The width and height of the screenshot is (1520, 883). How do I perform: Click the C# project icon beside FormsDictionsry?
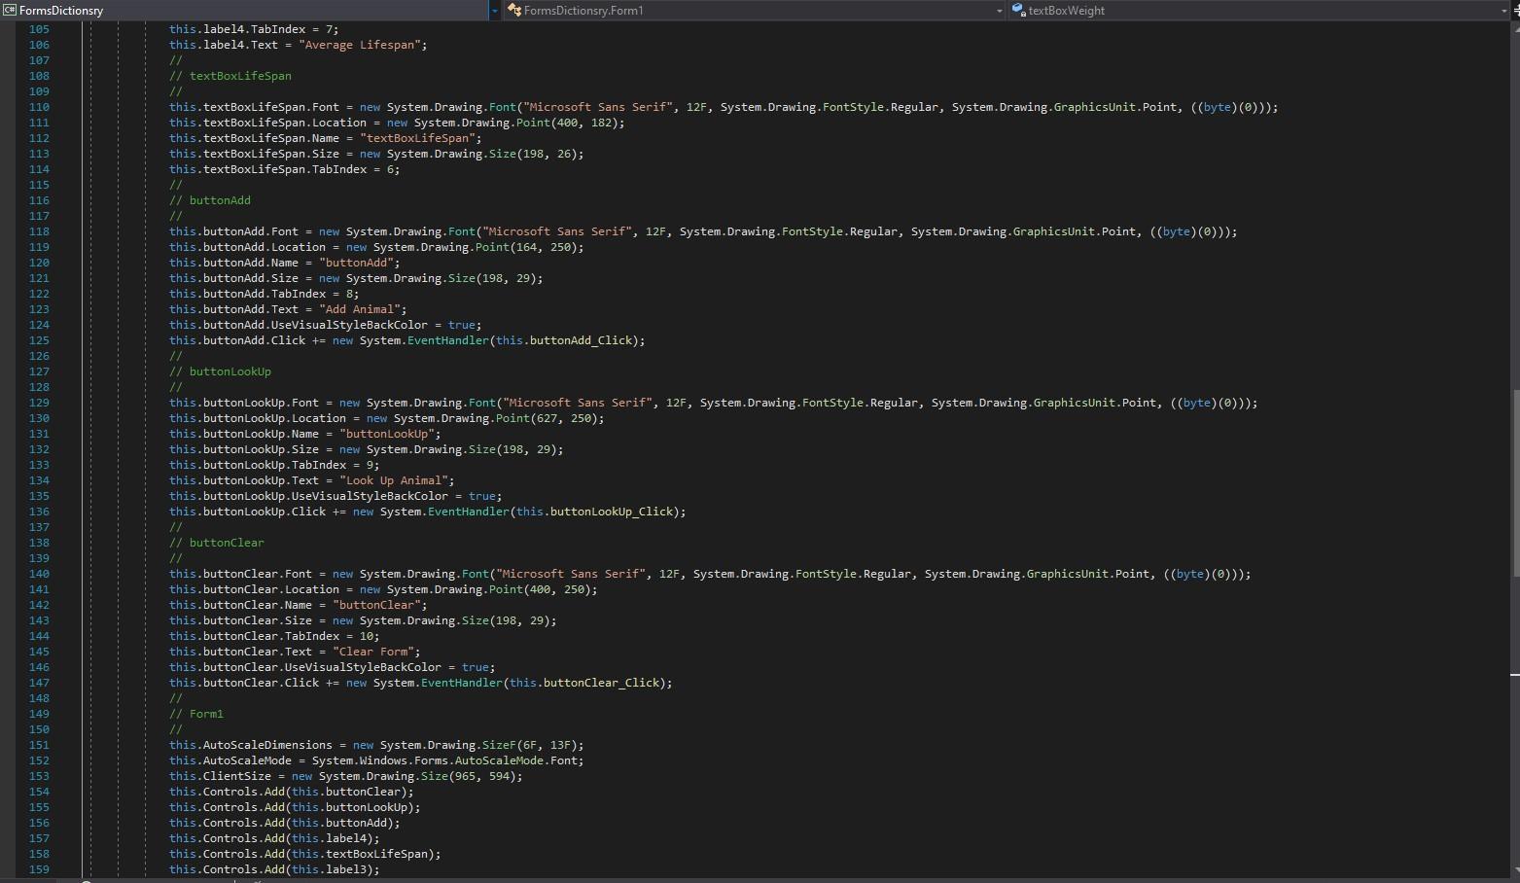click(10, 10)
